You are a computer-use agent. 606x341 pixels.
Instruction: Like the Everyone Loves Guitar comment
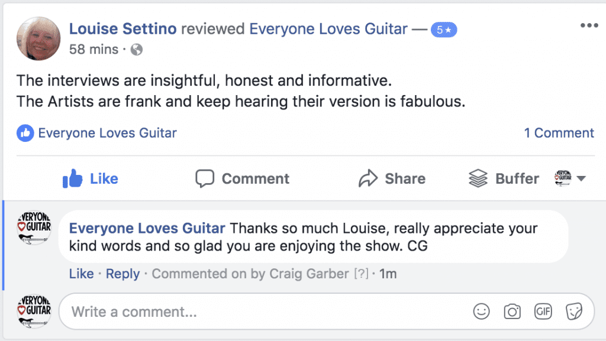(x=81, y=274)
